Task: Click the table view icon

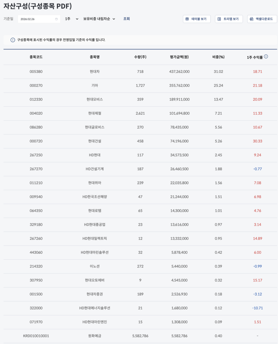Action: [187, 19]
